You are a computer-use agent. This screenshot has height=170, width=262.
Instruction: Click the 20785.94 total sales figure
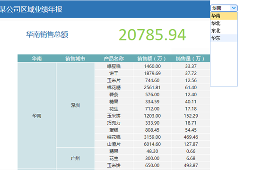pos(152,35)
